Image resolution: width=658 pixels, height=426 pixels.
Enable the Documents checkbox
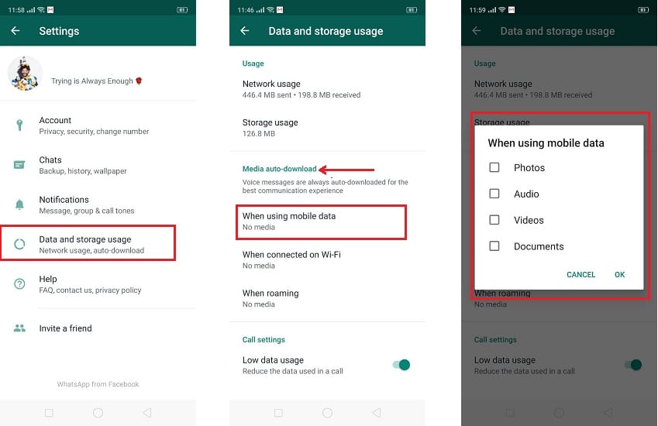[494, 246]
